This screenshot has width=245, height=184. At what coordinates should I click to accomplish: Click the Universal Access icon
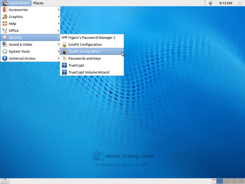[5, 58]
